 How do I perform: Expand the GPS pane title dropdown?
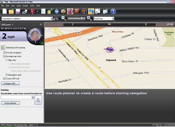pos(12,25)
